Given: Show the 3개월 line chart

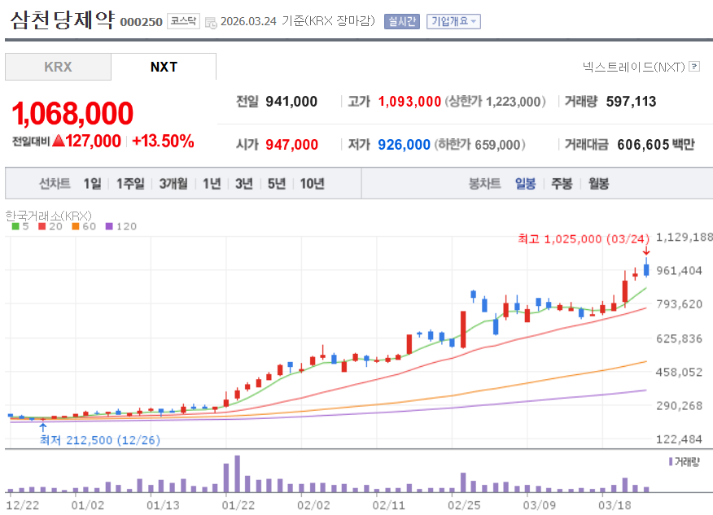Looking at the screenshot, I should click(x=173, y=183).
